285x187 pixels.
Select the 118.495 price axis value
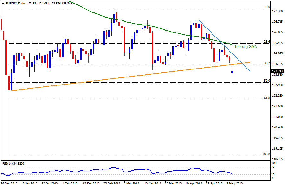coord(278,159)
